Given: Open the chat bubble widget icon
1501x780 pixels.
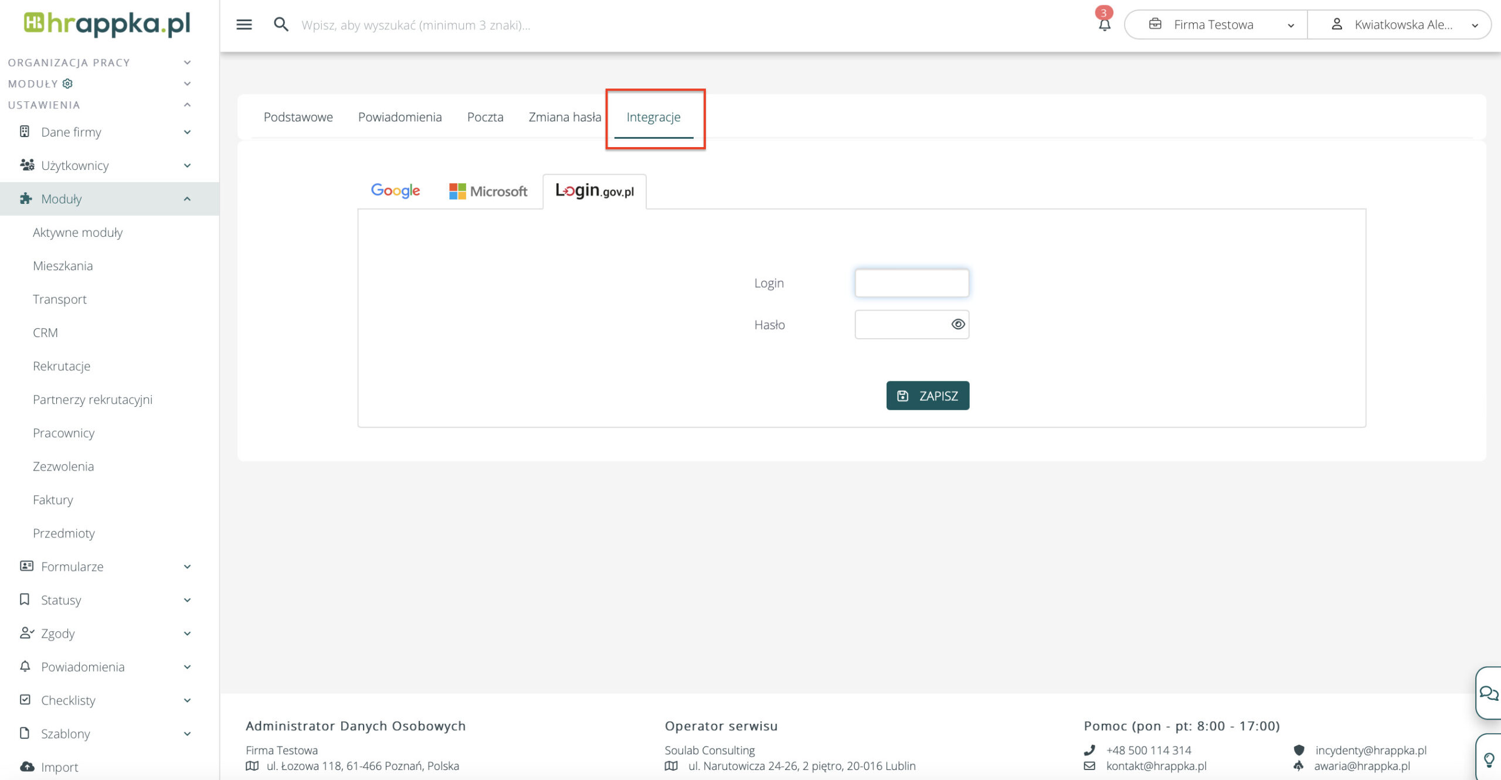Looking at the screenshot, I should (x=1488, y=693).
